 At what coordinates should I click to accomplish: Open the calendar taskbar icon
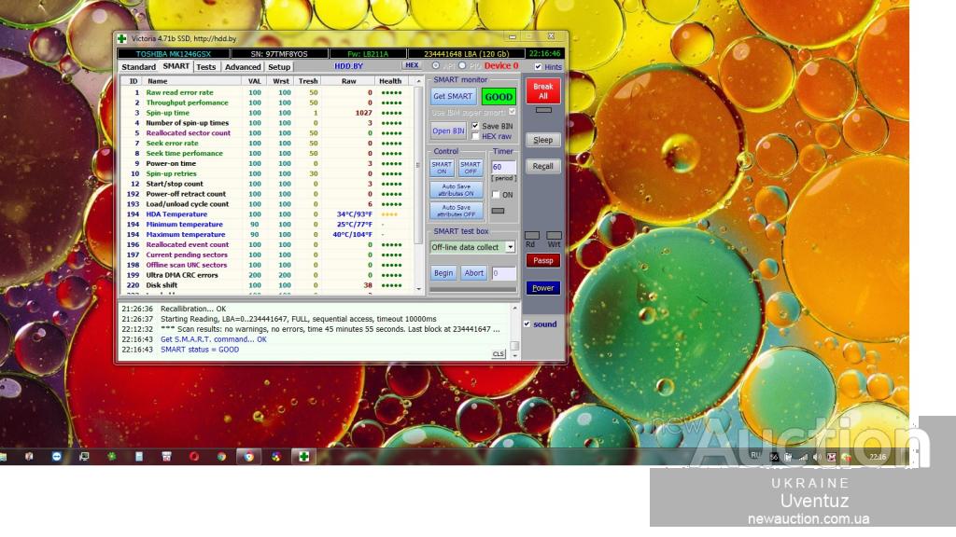[166, 456]
